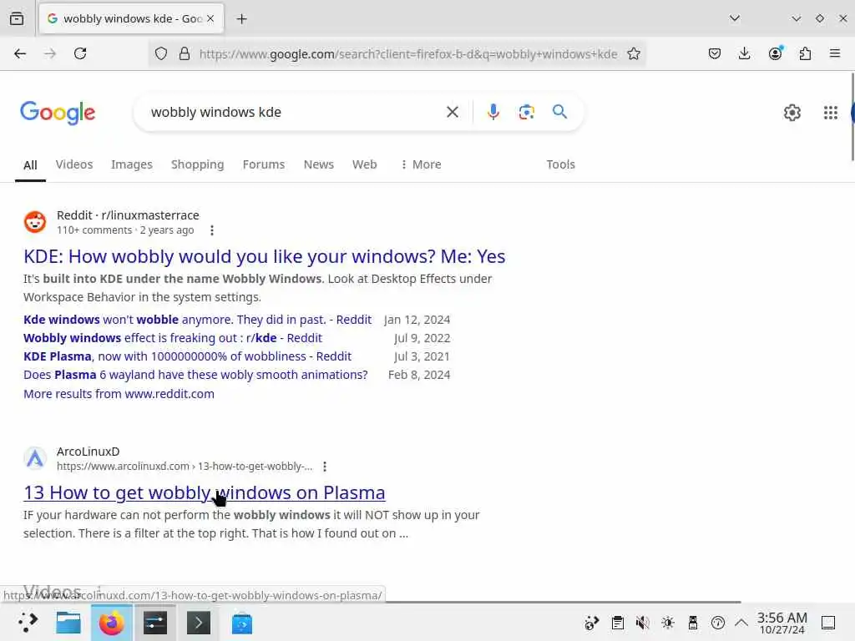
Task: Open Kde windows won't wobble anymore link
Action: (x=197, y=320)
